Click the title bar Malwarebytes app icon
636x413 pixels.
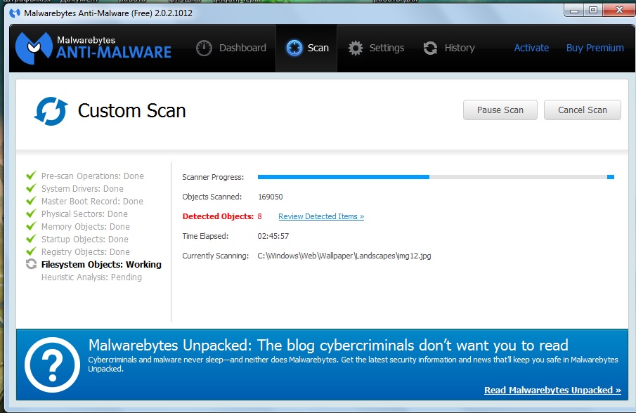pos(15,13)
